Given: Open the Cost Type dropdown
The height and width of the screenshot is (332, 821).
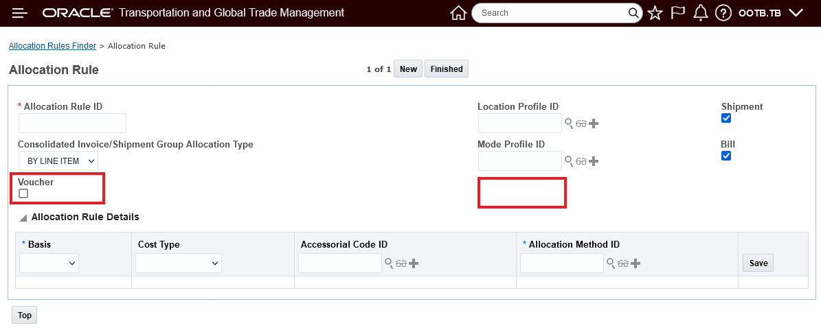Looking at the screenshot, I should [x=179, y=263].
